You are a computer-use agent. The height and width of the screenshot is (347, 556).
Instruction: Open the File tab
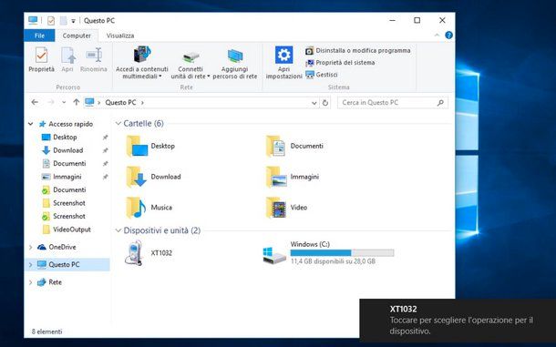click(39, 36)
